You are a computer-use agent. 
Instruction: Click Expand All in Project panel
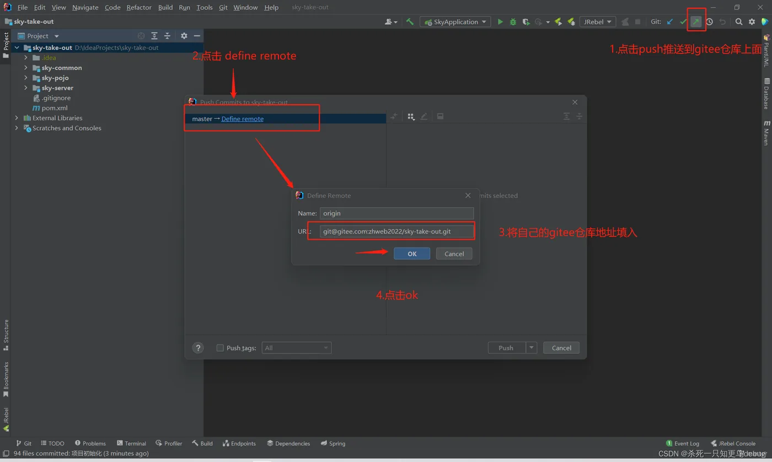tap(154, 36)
